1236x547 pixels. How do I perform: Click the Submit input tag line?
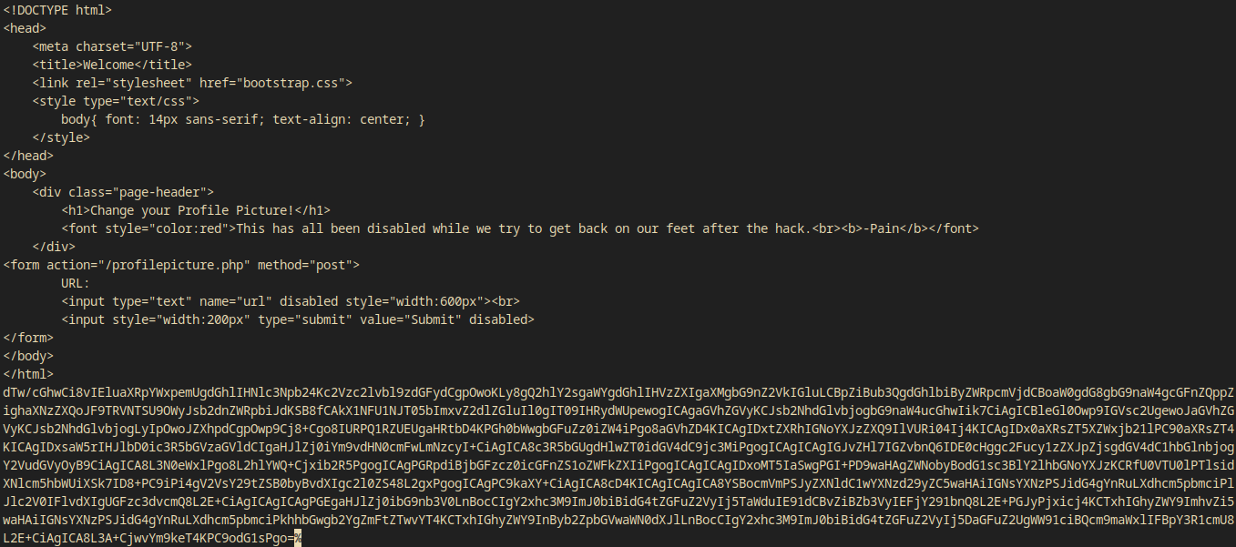[297, 319]
